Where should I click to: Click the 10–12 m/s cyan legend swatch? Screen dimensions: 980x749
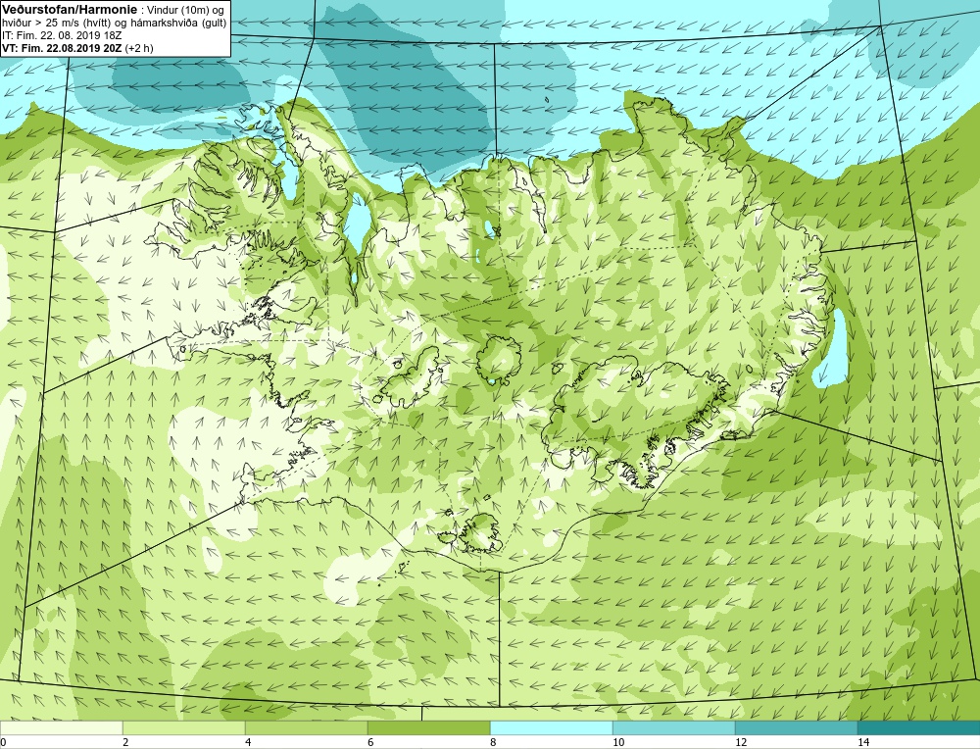click(674, 727)
